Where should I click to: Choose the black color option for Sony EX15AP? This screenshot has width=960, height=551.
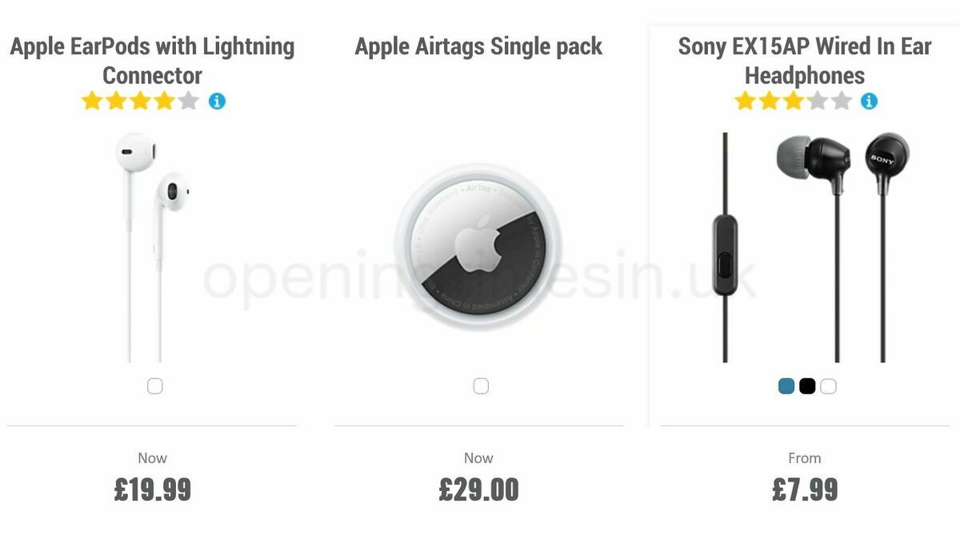click(x=806, y=385)
